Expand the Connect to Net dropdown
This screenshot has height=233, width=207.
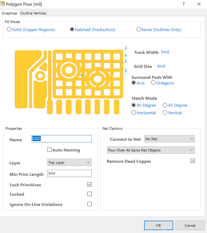click(169, 139)
